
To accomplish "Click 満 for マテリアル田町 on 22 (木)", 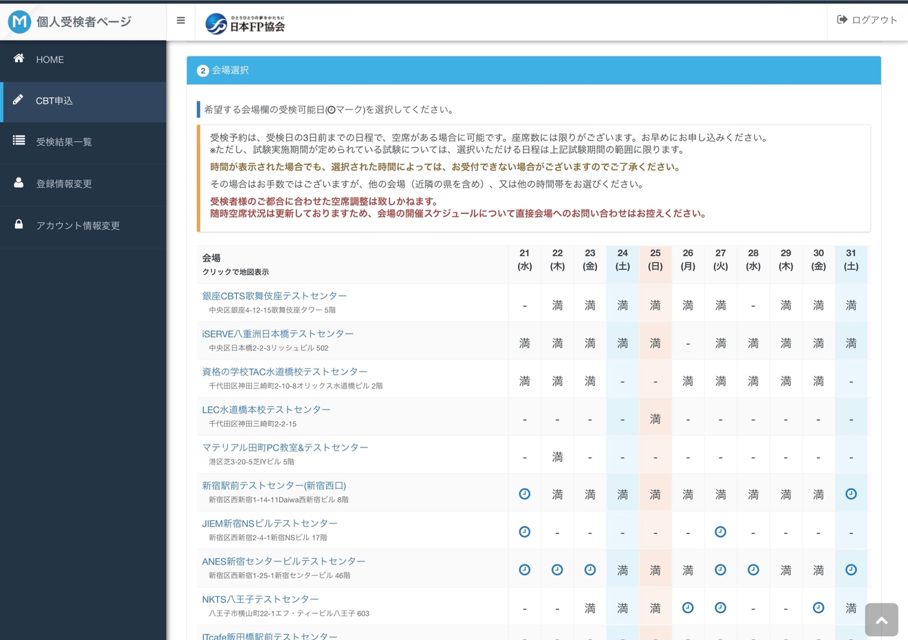I will click(x=557, y=457).
